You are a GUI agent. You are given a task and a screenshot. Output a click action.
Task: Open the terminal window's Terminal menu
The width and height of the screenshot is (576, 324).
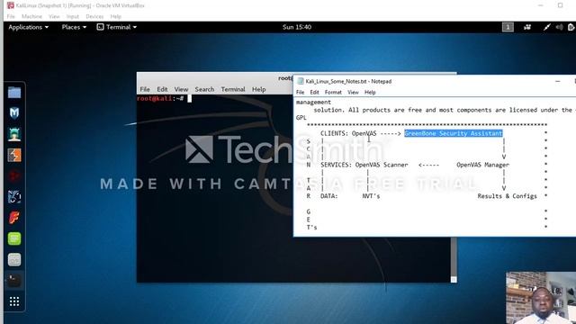click(233, 89)
